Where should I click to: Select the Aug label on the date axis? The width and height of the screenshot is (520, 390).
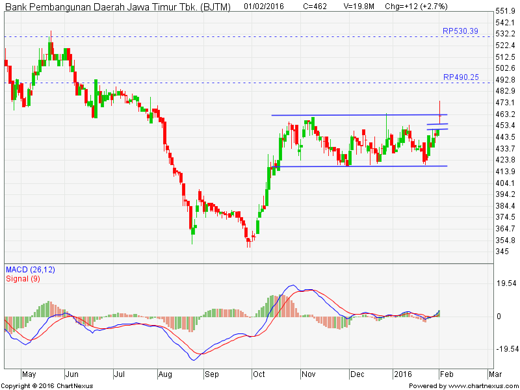coord(166,375)
